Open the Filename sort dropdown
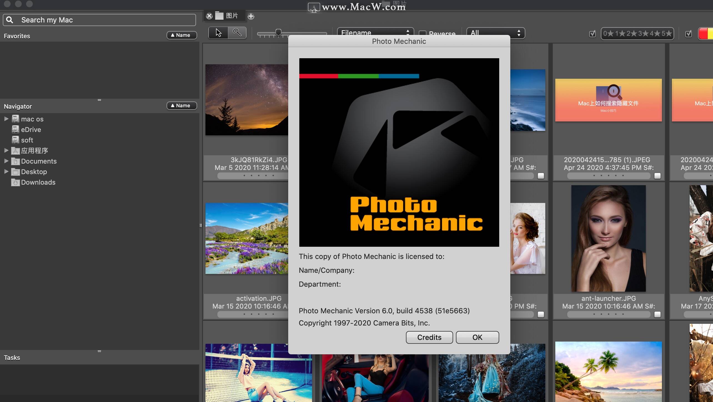The height and width of the screenshot is (402, 713). 375,33
